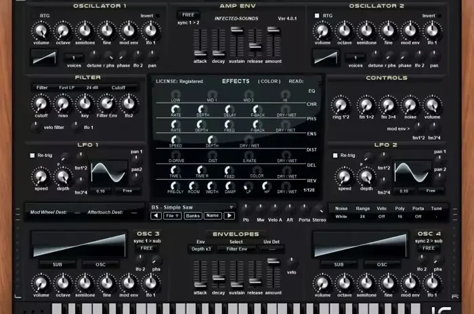The height and width of the screenshot is (314, 474).
Task: Click the Pb knob
Action: pos(246,209)
